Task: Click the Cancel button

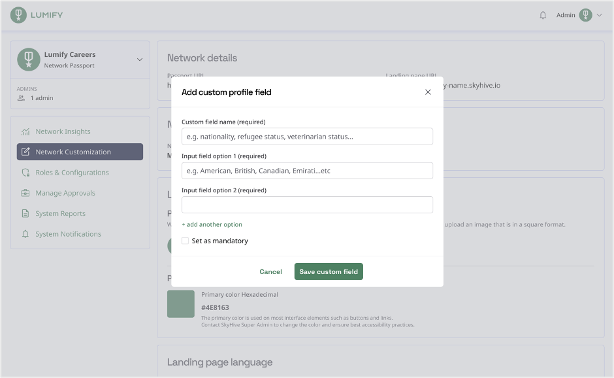Action: pyautogui.click(x=270, y=272)
